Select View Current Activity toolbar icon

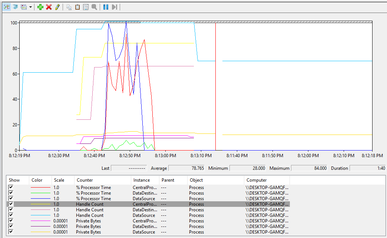pos(7,7)
